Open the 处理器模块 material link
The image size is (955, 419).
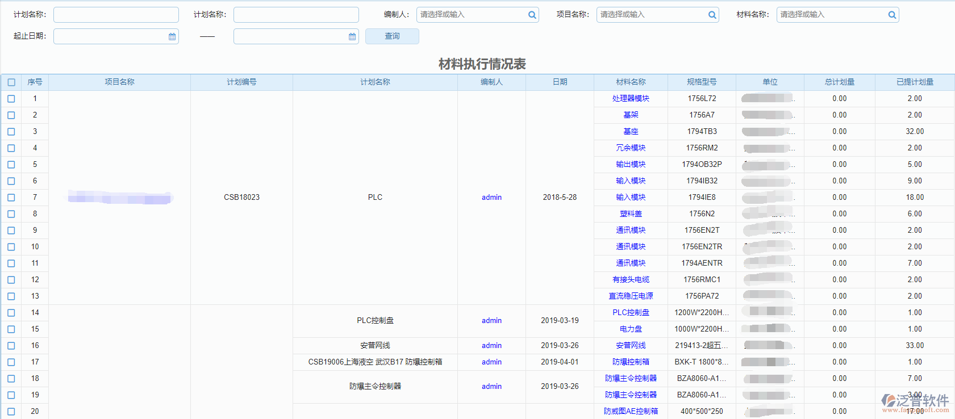[x=631, y=99]
